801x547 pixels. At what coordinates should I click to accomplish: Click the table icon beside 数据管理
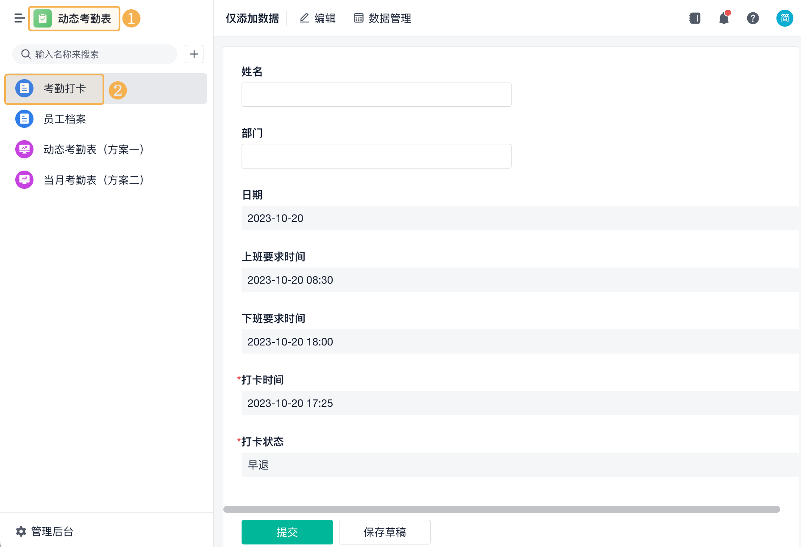pyautogui.click(x=359, y=18)
